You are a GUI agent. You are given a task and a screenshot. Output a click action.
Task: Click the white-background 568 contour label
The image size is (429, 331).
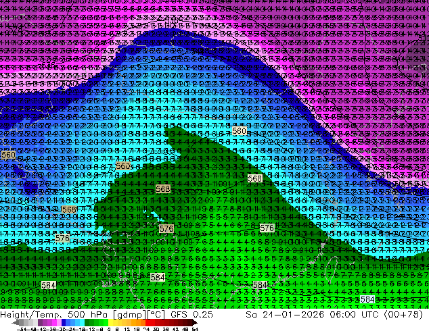tap(254, 178)
